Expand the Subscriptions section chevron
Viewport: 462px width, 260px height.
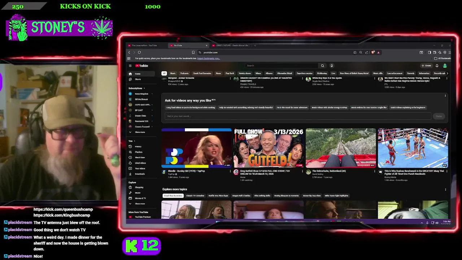click(144, 88)
